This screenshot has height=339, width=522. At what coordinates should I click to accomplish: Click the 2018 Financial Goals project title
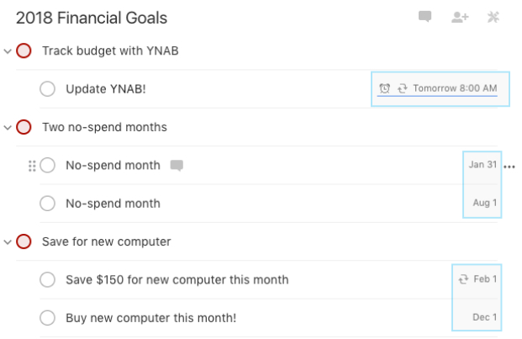point(92,18)
